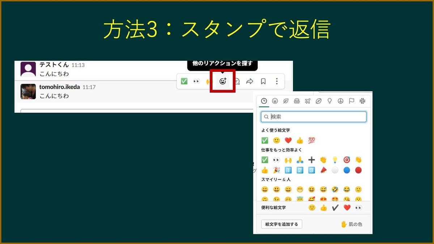
Task: Pick the blue circle emoji
Action: (346, 170)
